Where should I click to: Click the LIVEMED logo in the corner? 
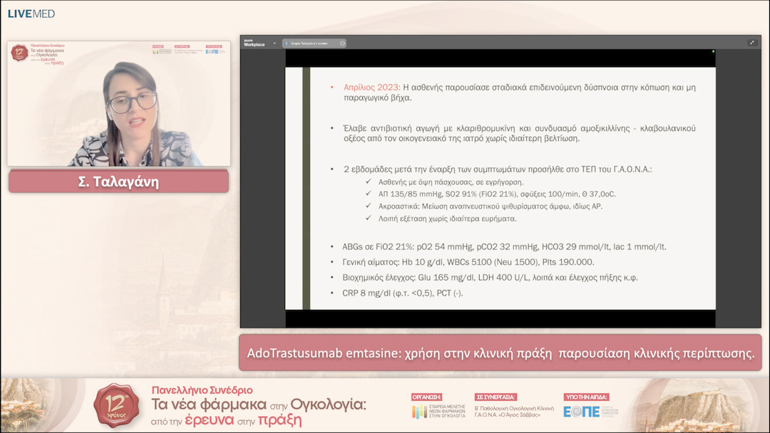tap(31, 14)
